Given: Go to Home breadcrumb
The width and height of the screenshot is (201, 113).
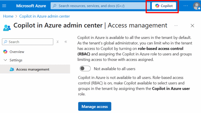Looking at the screenshot, I should coord(8,16).
